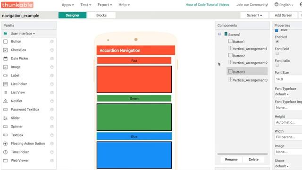
Task: Select the Spinner palette icon
Action: (x=5, y=127)
